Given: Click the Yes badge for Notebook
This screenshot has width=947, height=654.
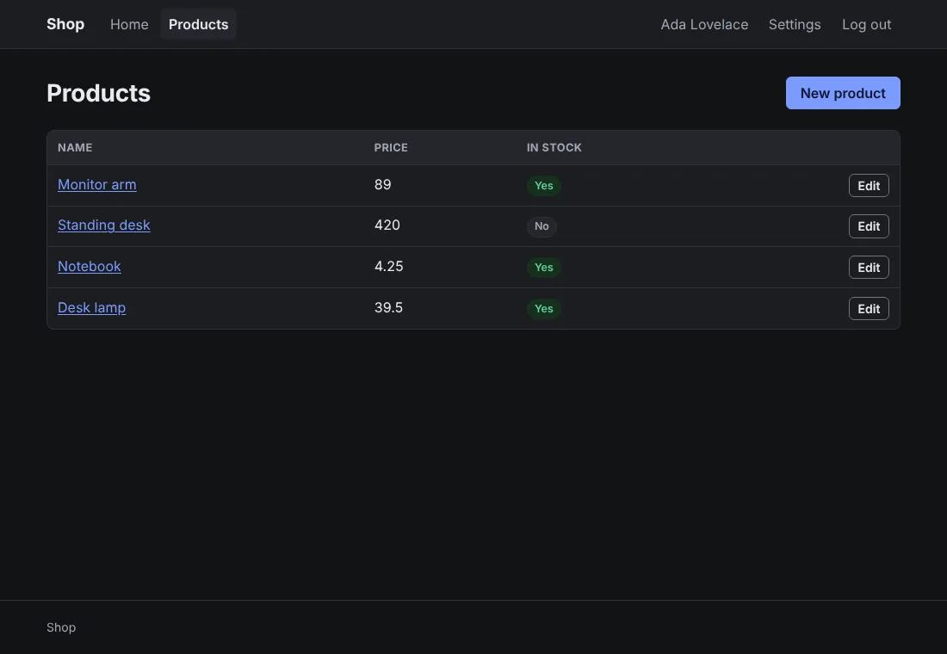Looking at the screenshot, I should 543,268.
